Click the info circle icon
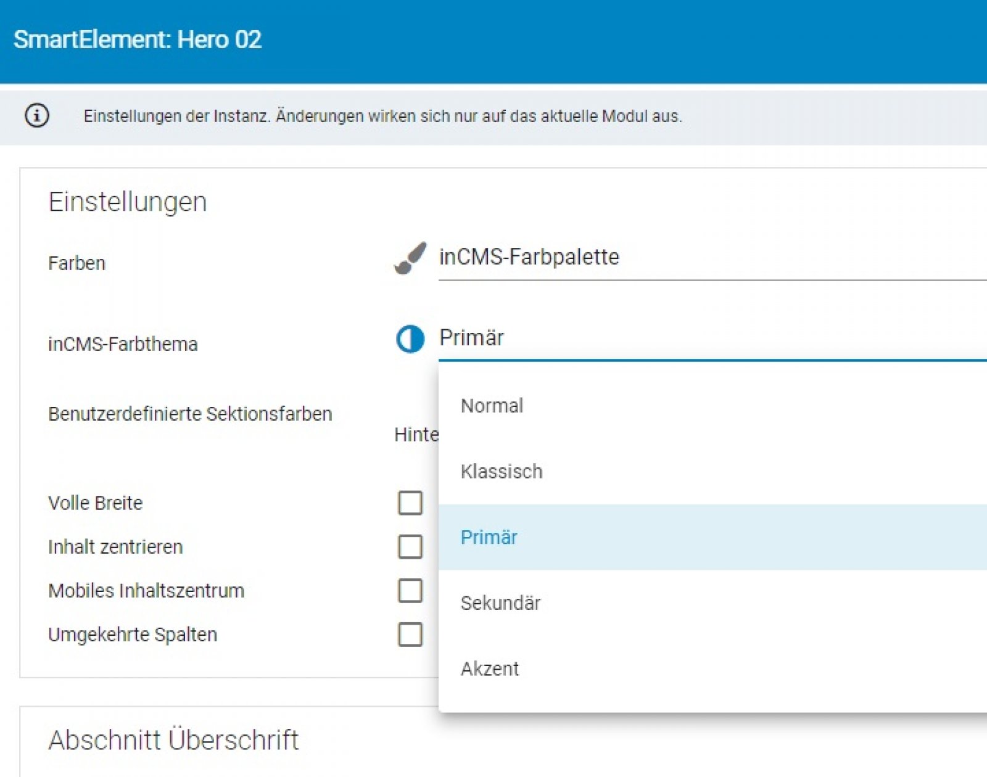The image size is (987, 777). pos(37,115)
